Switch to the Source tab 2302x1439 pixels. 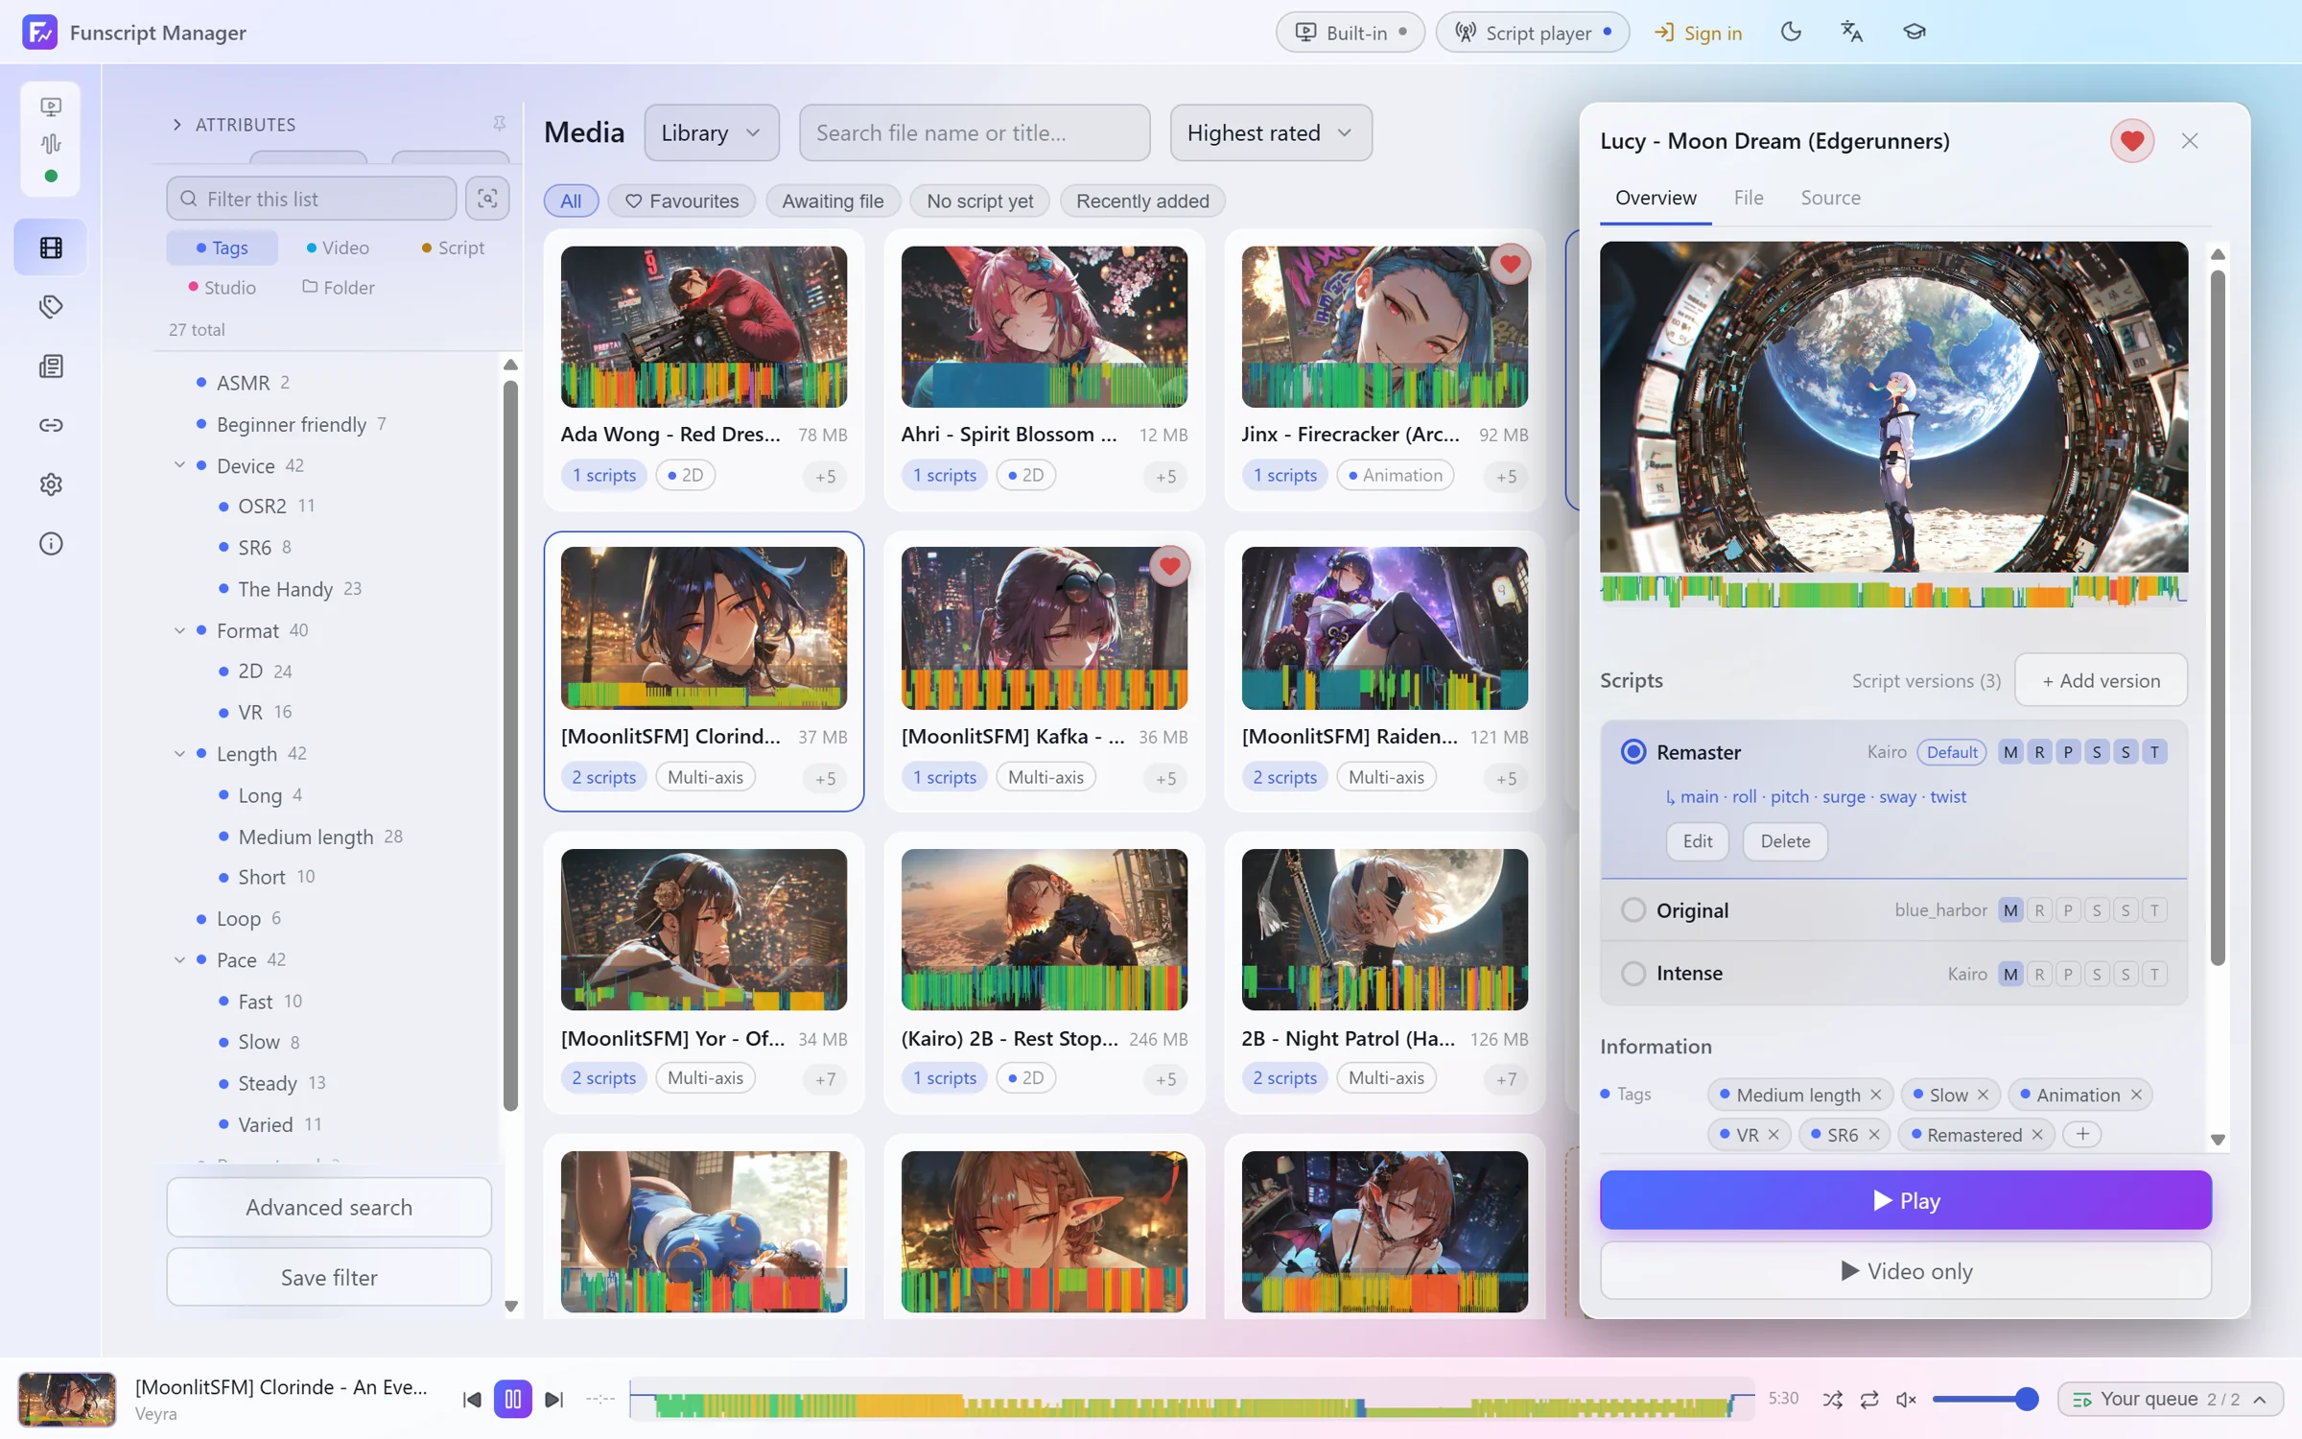[x=1830, y=198]
